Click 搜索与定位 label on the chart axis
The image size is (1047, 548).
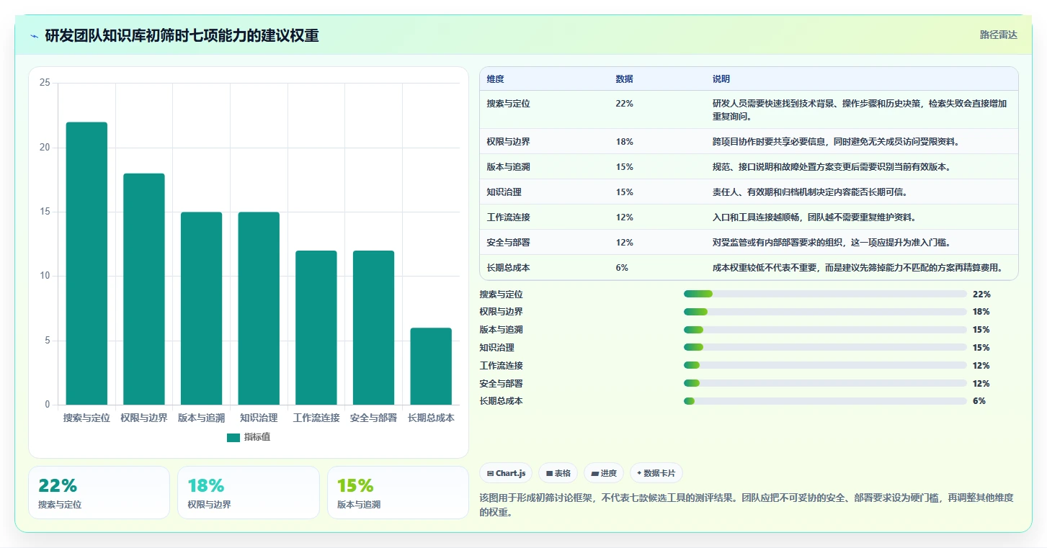(x=86, y=418)
